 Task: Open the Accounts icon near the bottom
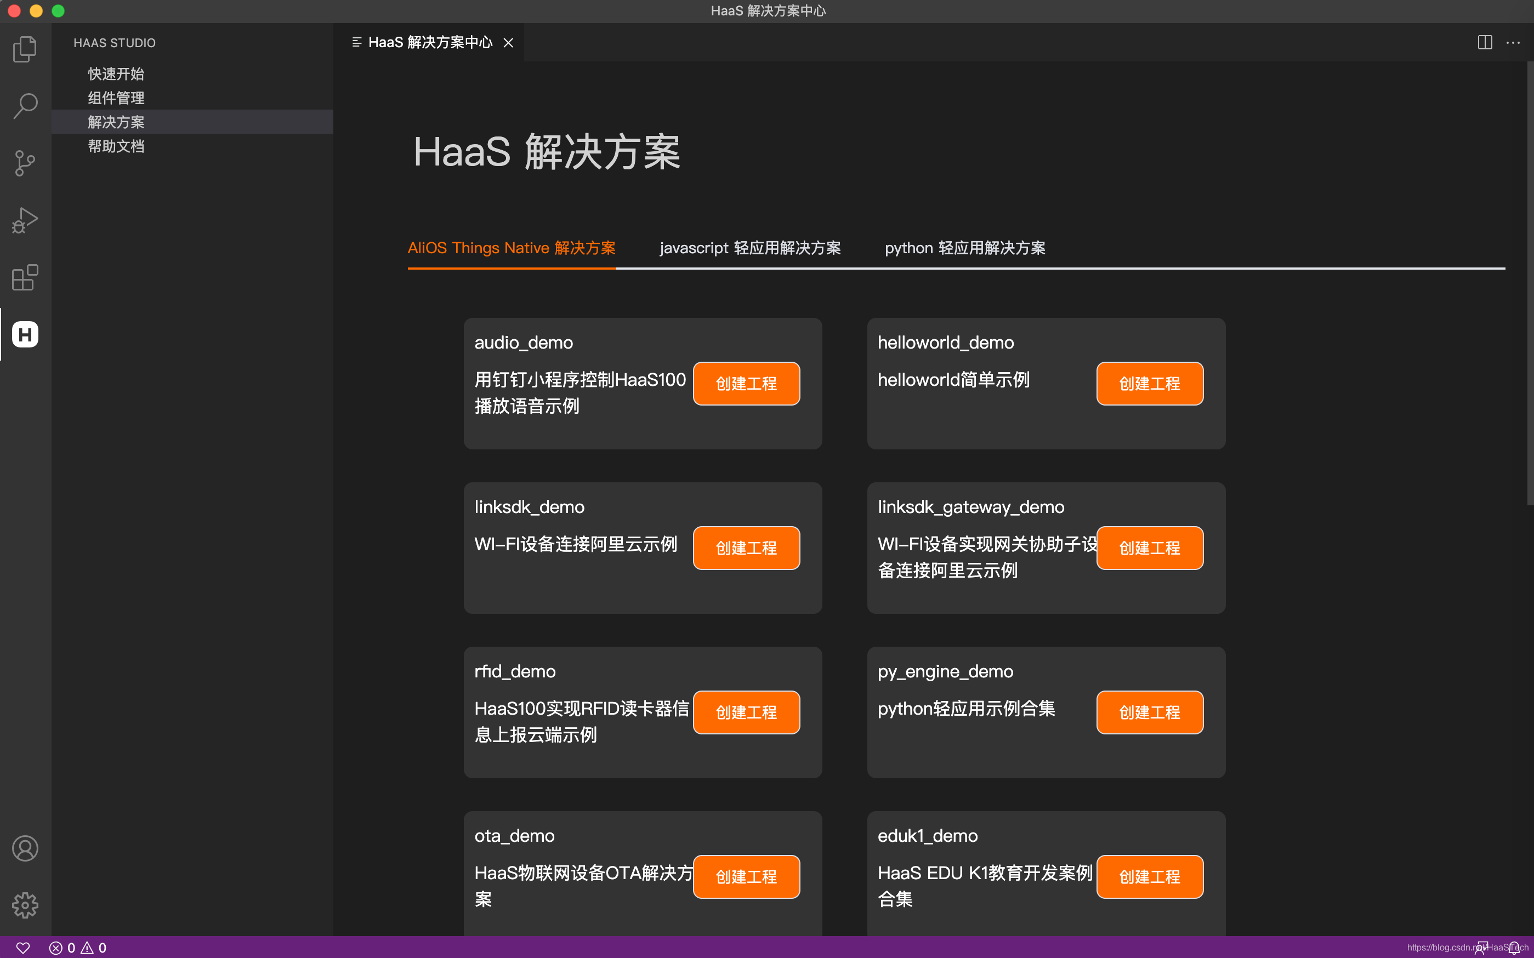(25, 848)
